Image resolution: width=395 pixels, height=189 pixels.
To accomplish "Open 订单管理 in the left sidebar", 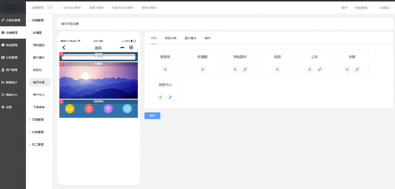I will (13, 58).
